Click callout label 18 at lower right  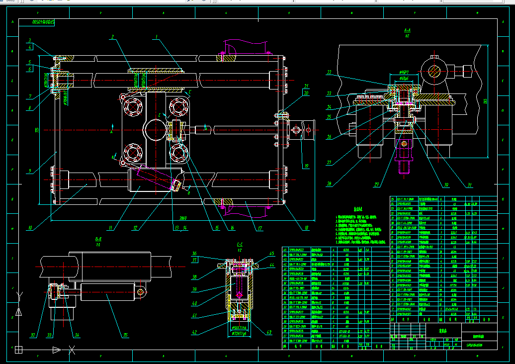[x=306, y=228]
